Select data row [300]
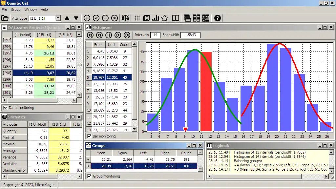The width and height of the screenshot is (336, 189). tap(39, 86)
